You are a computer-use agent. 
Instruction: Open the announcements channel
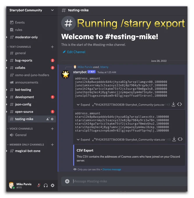pos(24,82)
